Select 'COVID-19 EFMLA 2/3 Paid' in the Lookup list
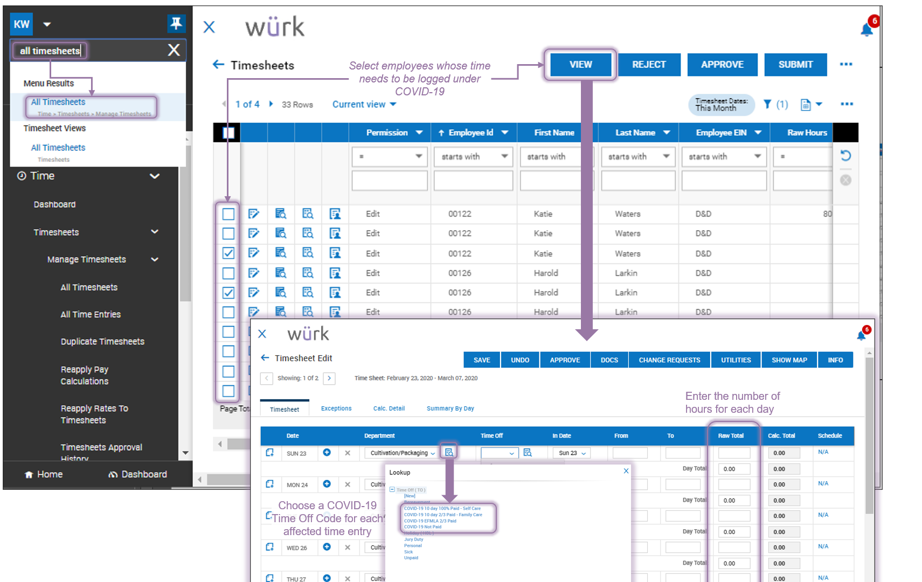922x582 pixels. (x=430, y=521)
